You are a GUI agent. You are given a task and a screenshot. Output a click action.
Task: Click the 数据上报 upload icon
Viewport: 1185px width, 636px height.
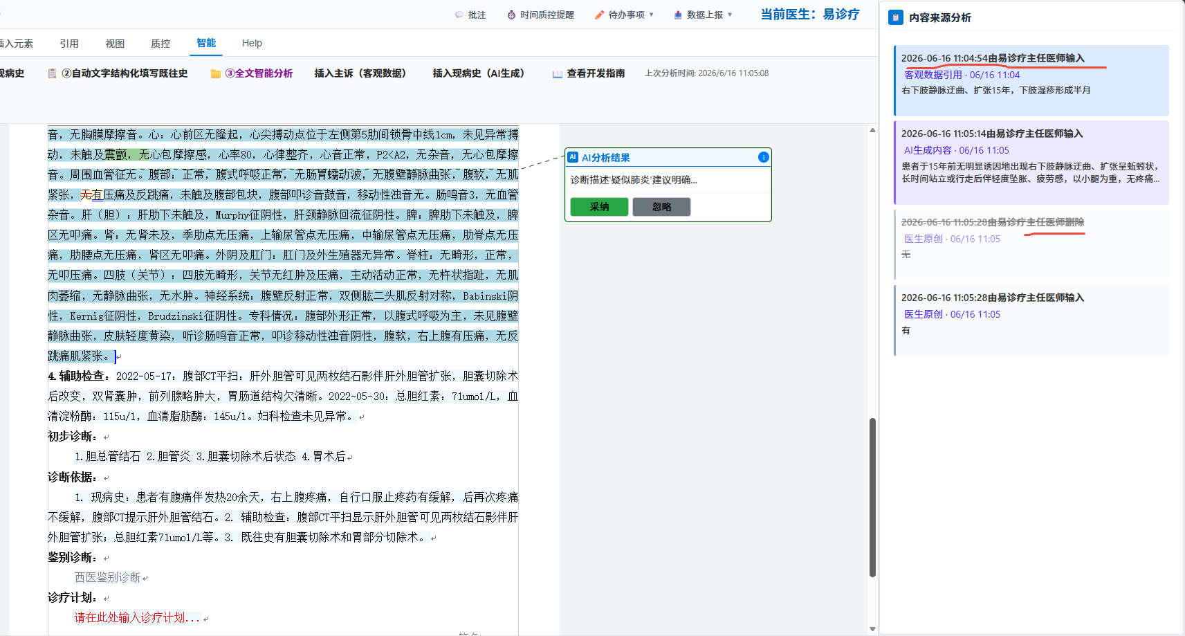point(678,15)
